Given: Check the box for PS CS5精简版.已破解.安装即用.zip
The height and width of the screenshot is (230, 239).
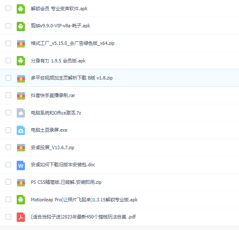Looking at the screenshot, I should coord(8,182).
